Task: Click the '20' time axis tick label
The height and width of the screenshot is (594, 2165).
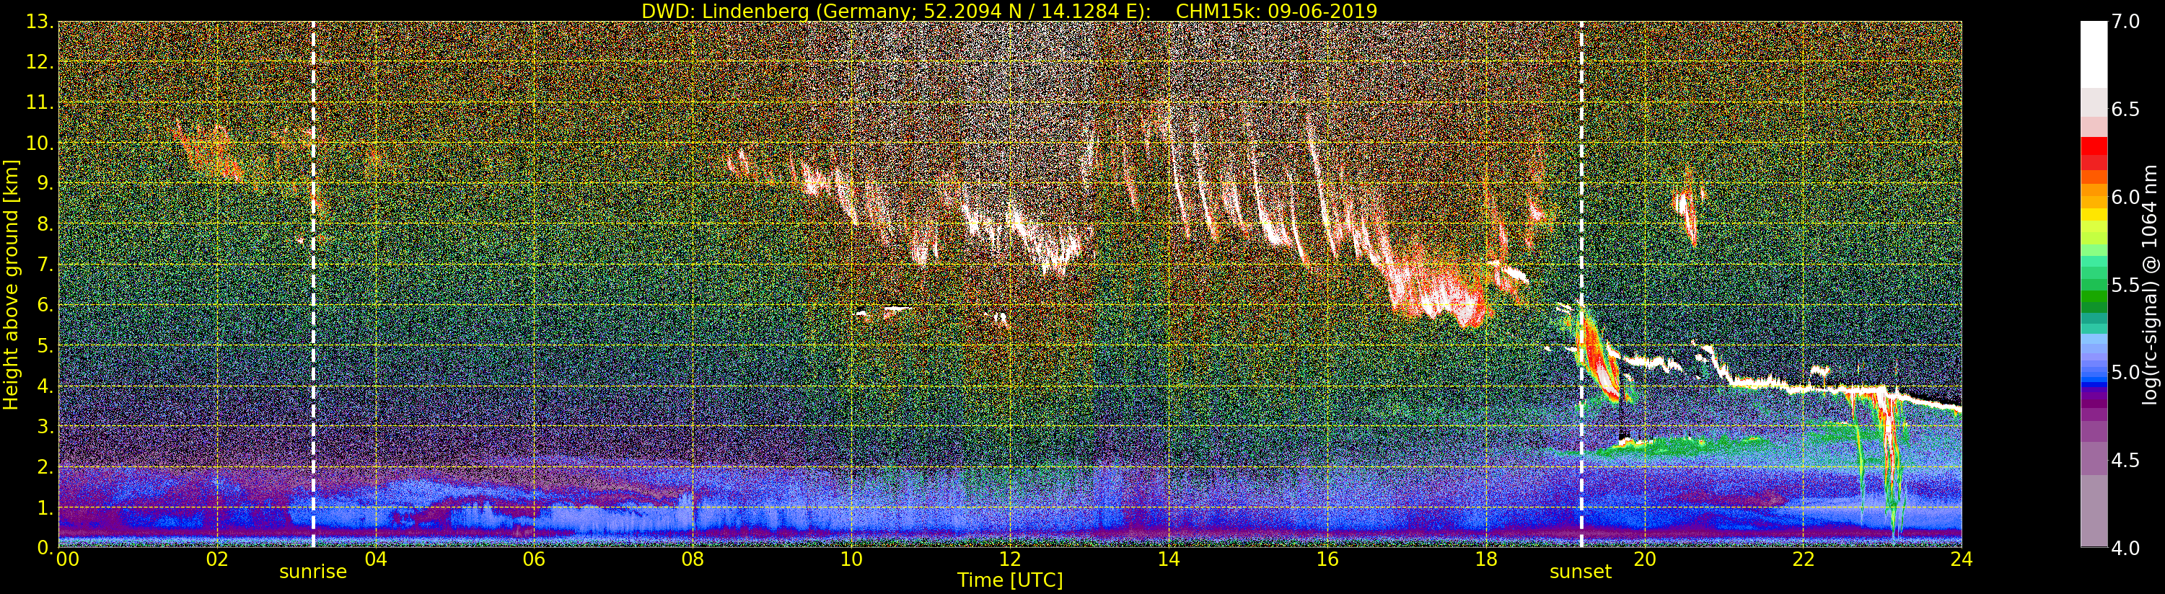Action: point(1645,559)
